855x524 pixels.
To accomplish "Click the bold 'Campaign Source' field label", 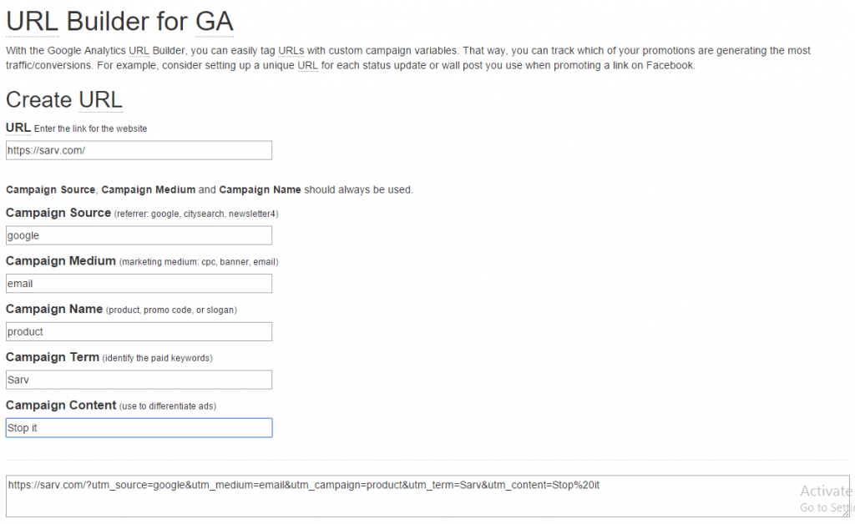I will (x=58, y=213).
